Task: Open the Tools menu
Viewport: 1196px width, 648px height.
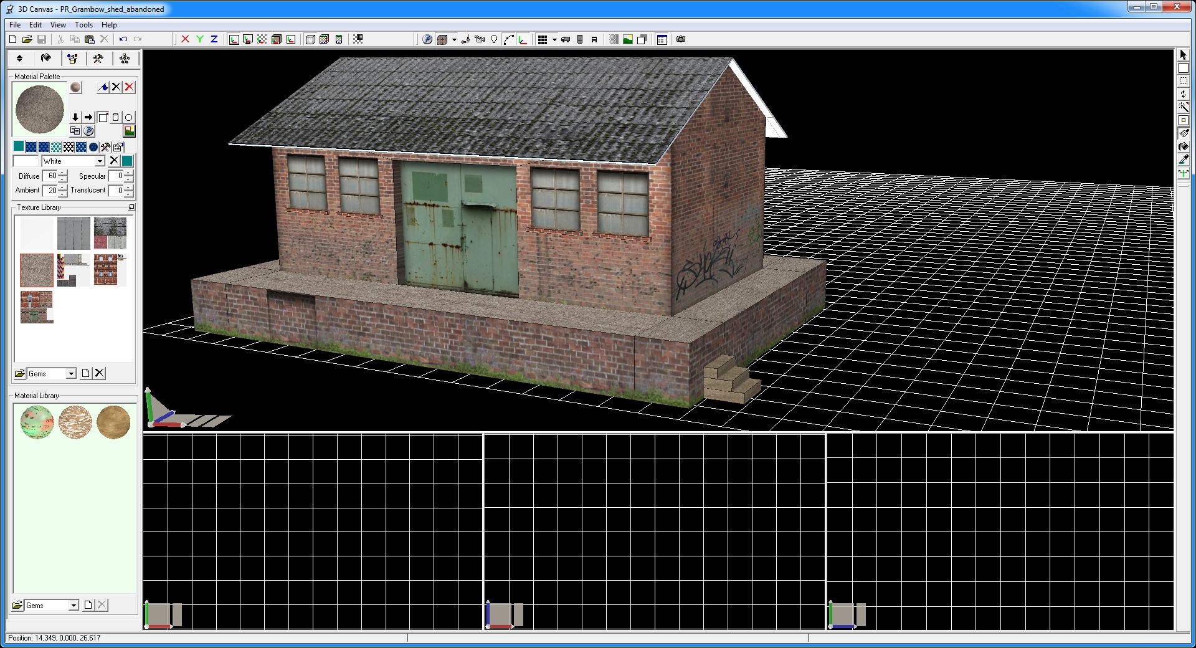Action: click(83, 25)
